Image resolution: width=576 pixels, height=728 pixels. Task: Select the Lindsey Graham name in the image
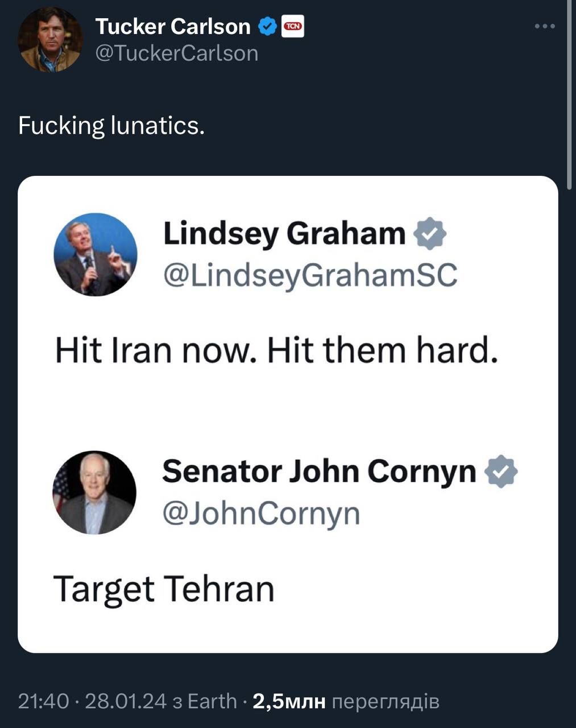pyautogui.click(x=284, y=233)
